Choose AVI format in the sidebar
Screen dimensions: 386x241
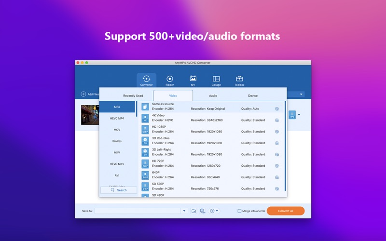coord(117,175)
